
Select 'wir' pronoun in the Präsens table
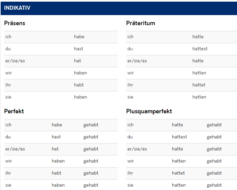[x=9, y=73]
